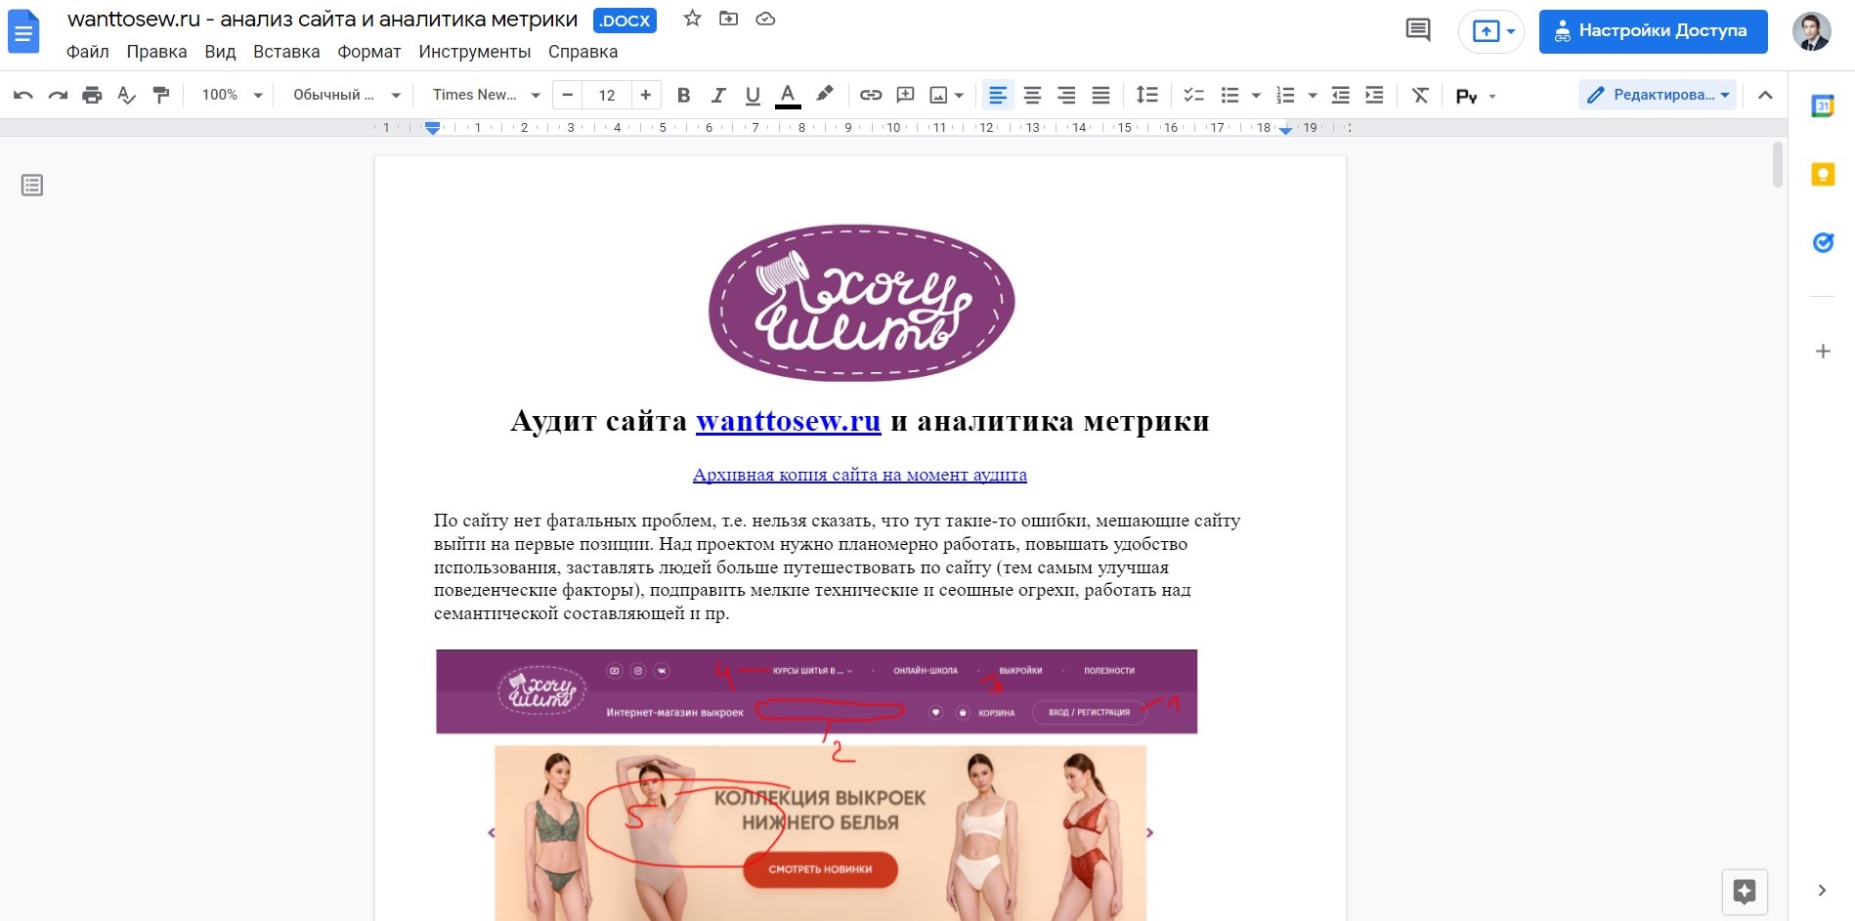Click the Explore button at bottom right
1855x921 pixels.
click(x=1745, y=891)
